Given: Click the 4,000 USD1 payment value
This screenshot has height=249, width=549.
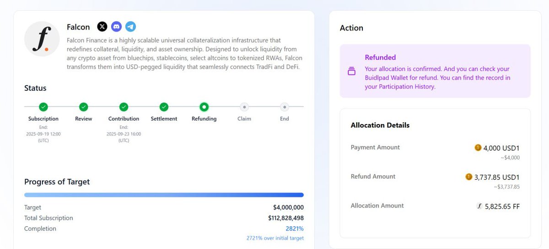Looking at the screenshot, I should click(x=501, y=148).
